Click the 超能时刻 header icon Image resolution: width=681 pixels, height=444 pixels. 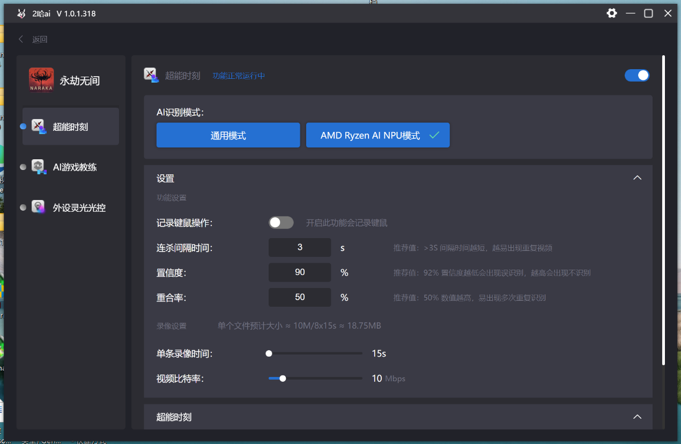[151, 75]
